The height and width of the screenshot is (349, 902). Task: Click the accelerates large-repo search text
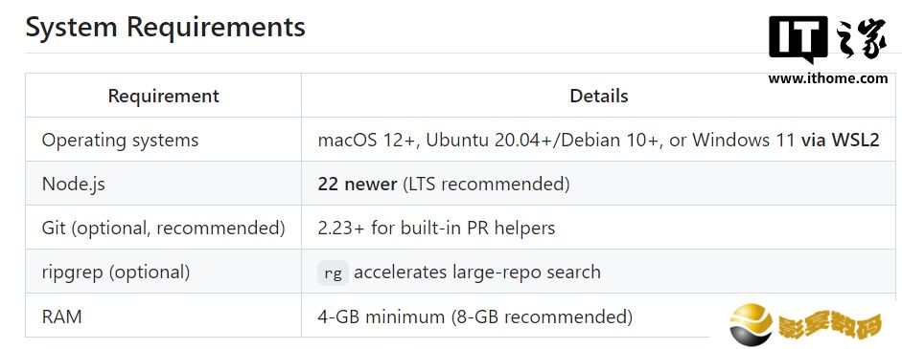477,273
